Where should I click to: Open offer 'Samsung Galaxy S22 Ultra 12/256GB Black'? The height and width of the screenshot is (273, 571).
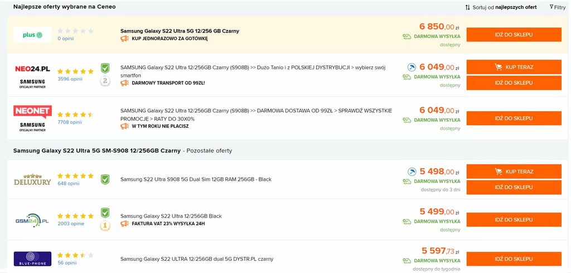[x=171, y=216]
